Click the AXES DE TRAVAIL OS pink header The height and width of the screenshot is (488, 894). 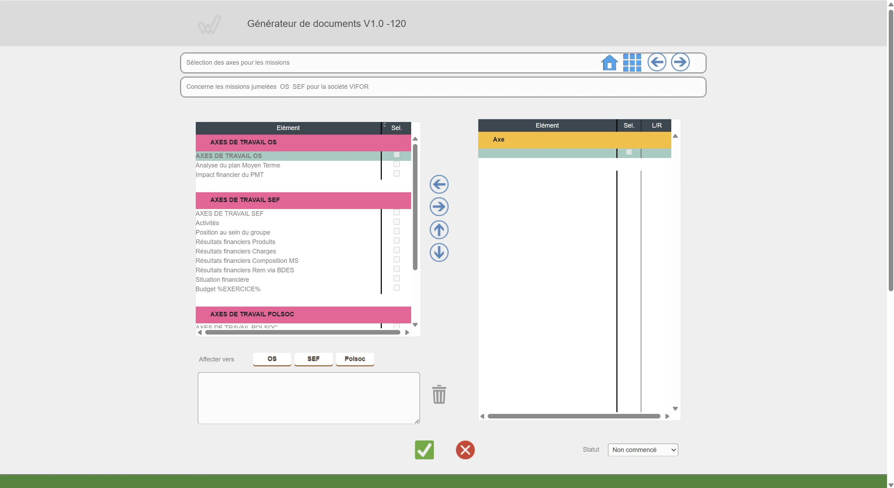(303, 142)
